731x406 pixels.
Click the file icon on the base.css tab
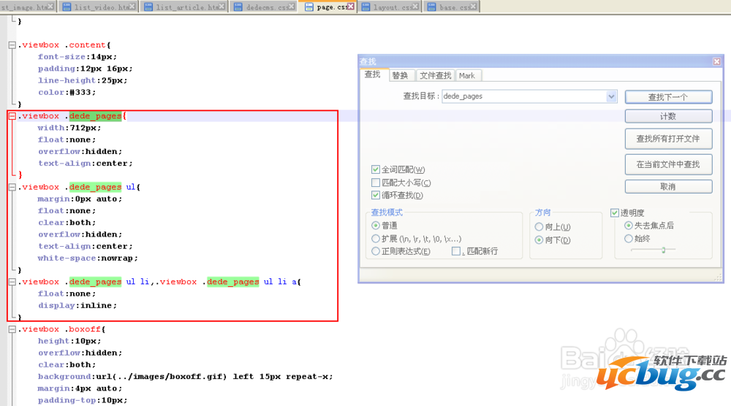pos(432,7)
